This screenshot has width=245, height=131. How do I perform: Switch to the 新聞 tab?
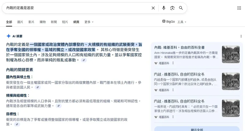(54, 22)
